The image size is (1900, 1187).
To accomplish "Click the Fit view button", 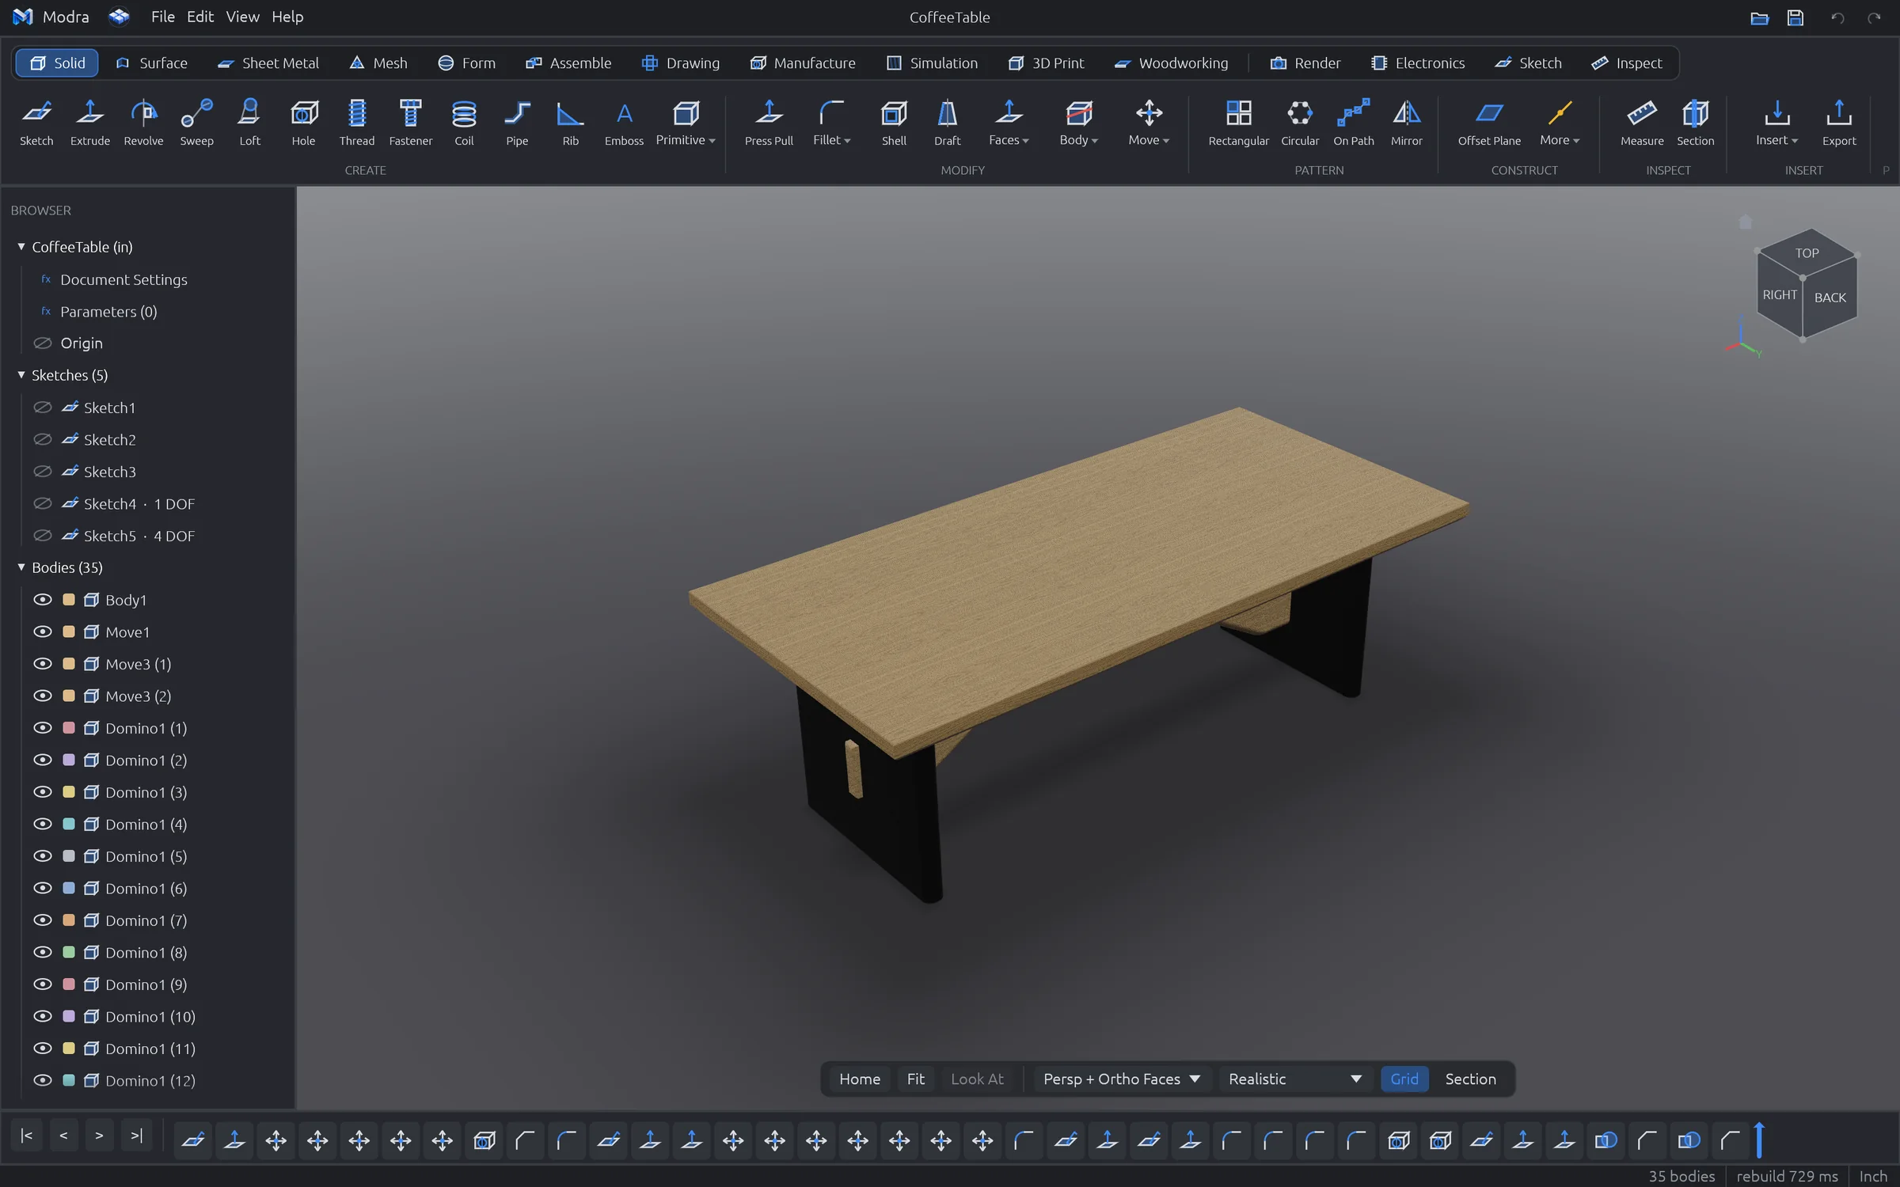I will coord(915,1079).
